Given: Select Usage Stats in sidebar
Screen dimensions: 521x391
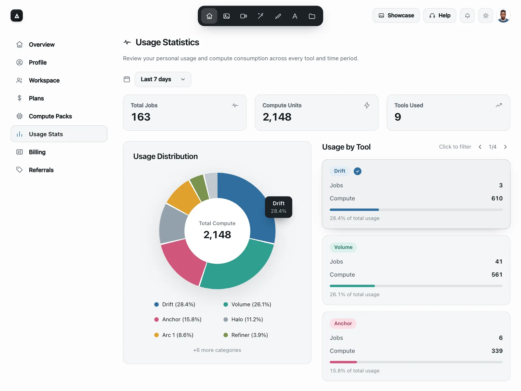Looking at the screenshot, I should pos(59,134).
